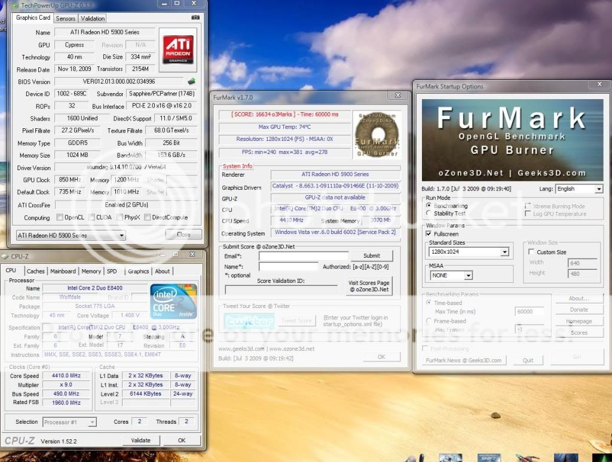Enable the Stability Test run mode

point(430,213)
